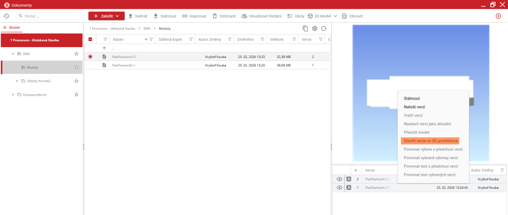
Task: Expand the Korespondence tree folder
Action: [13, 95]
